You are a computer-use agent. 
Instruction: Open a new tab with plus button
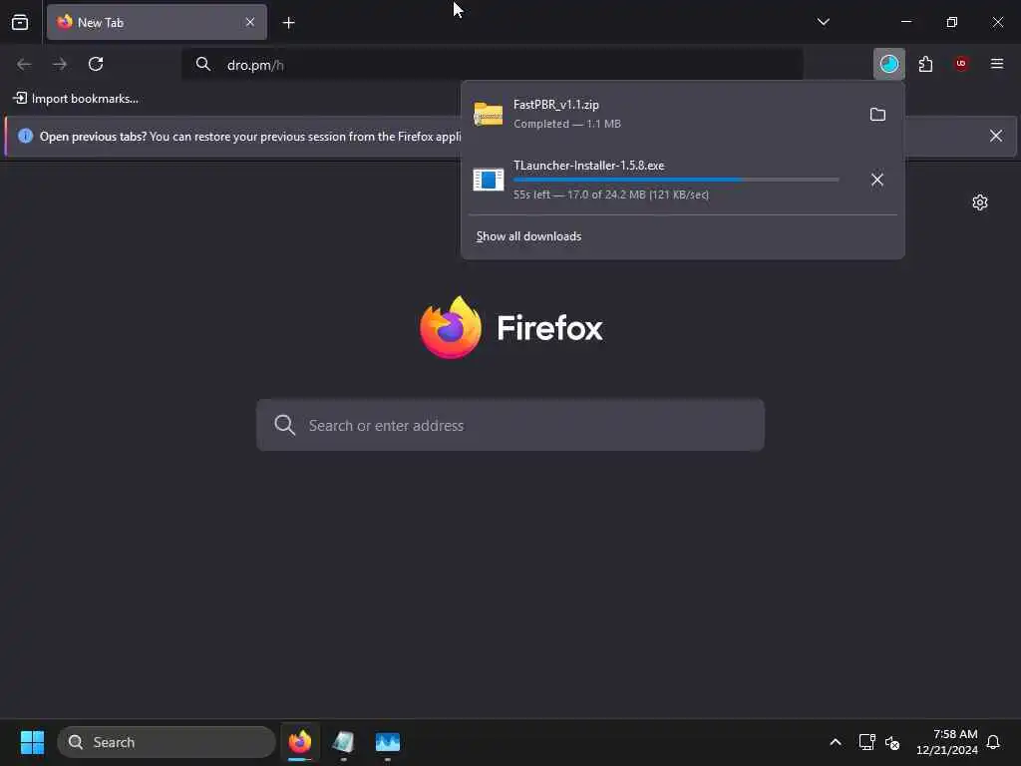tap(288, 23)
